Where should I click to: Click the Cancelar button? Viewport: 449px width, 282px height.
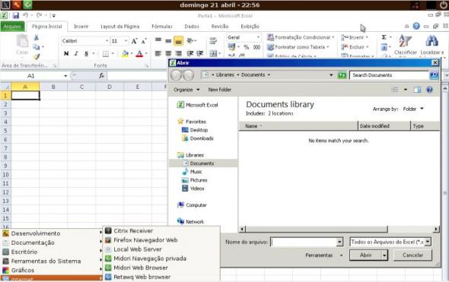click(x=412, y=255)
